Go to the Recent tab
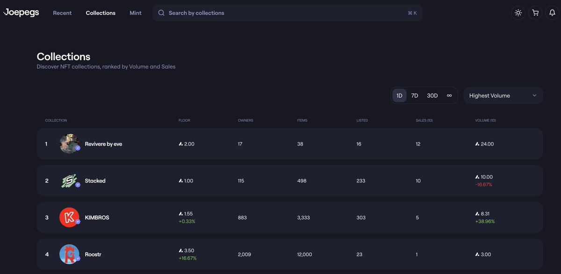Screen dimensions: 561x274 [62, 13]
